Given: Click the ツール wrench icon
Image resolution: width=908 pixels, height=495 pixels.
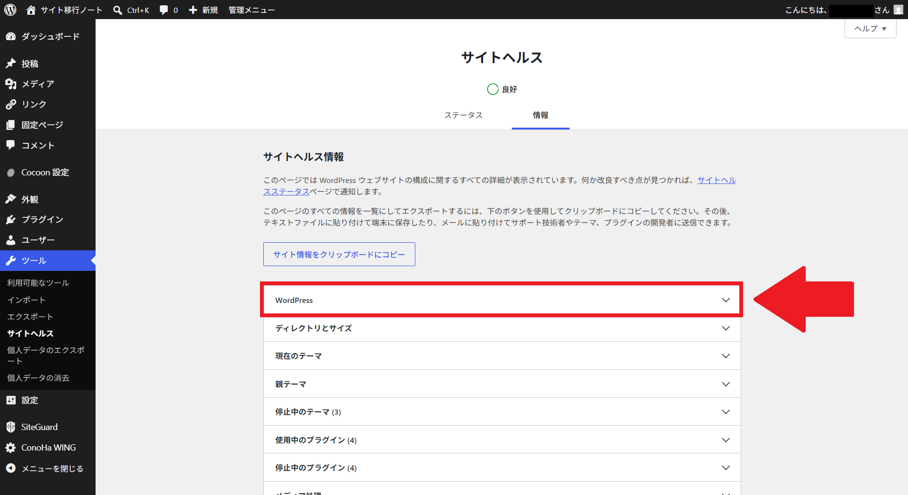Looking at the screenshot, I should click(x=11, y=260).
